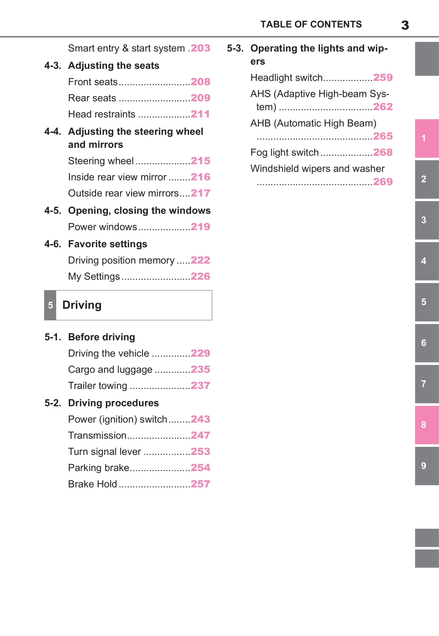Click the chapter 5 Driving heading box
Image resolution: width=439 pixels, height=636 pixels.
coord(128,305)
